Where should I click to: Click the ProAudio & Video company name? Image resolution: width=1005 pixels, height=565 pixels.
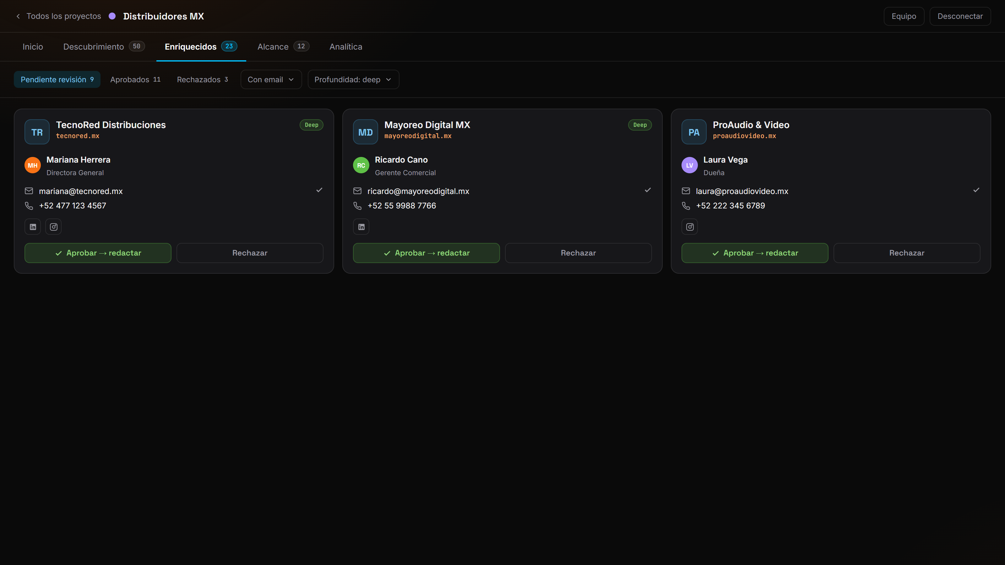(x=751, y=125)
